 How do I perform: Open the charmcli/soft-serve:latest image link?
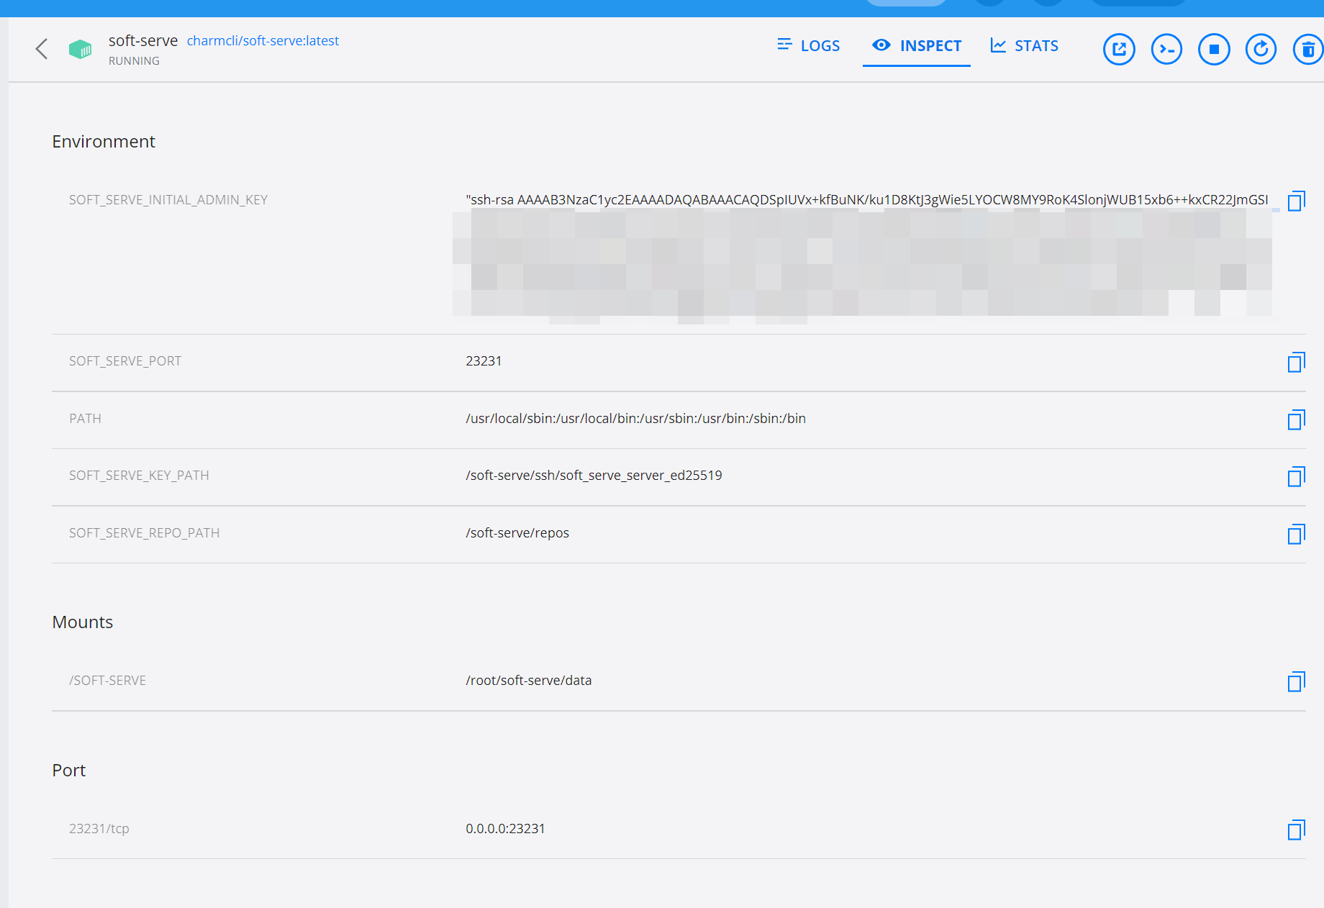coord(263,41)
